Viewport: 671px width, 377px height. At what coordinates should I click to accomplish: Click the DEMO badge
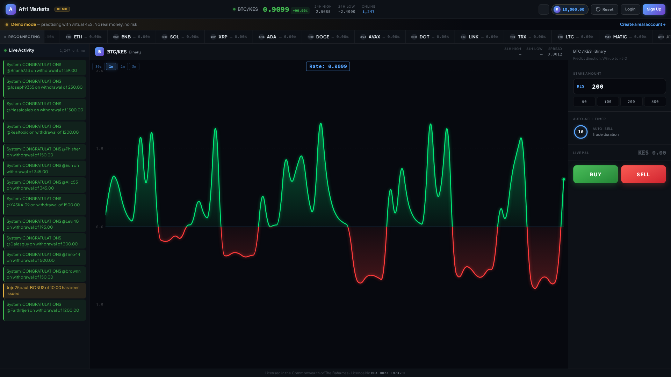click(62, 9)
